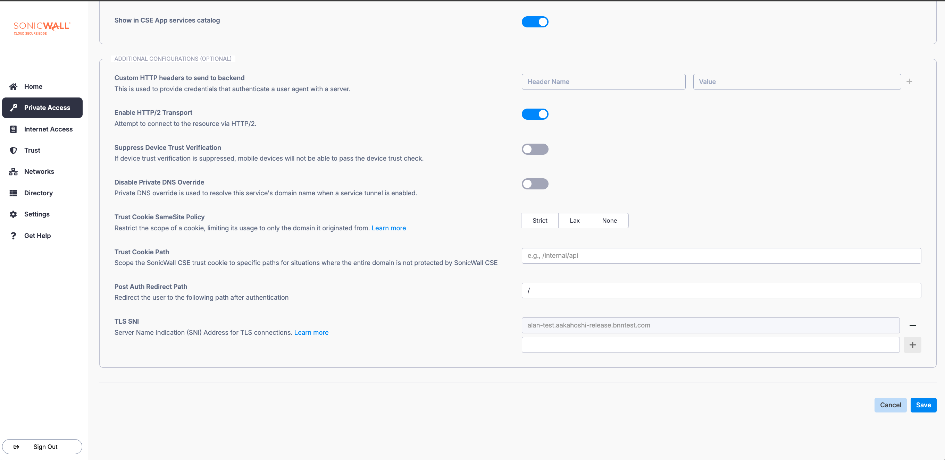945x460 pixels.
Task: Click the Settings gear icon
Action: (x=13, y=214)
